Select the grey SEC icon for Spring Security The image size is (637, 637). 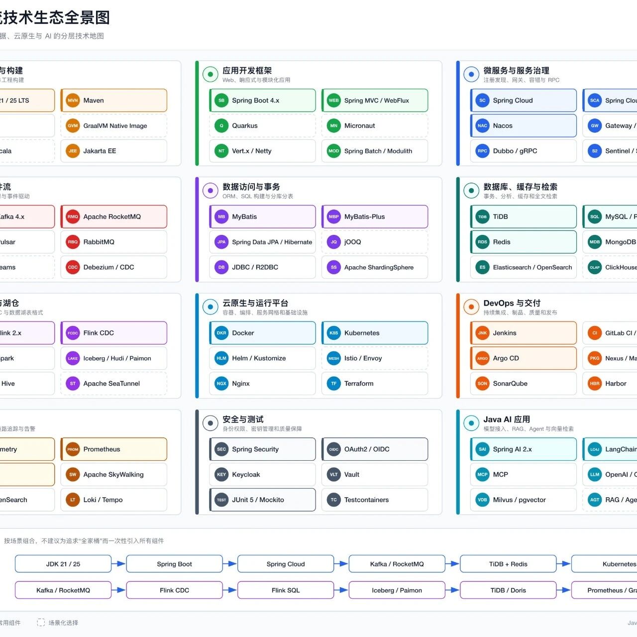[221, 449]
